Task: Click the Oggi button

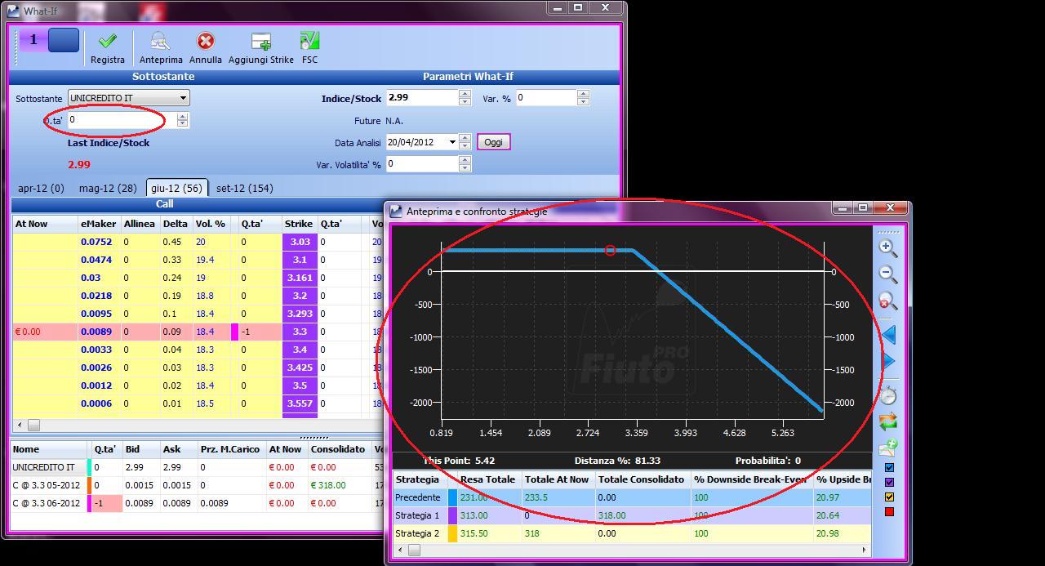Action: [493, 142]
